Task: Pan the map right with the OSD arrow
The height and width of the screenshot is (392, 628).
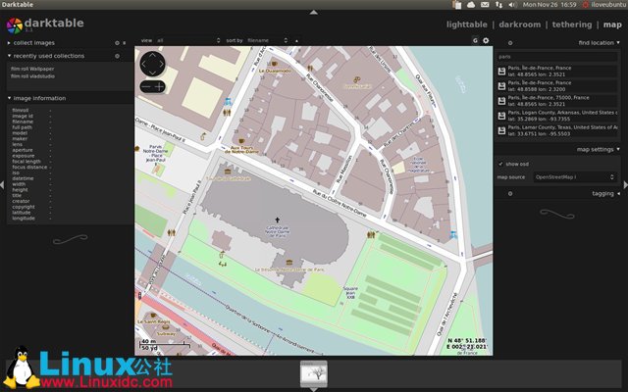Action: (x=161, y=64)
